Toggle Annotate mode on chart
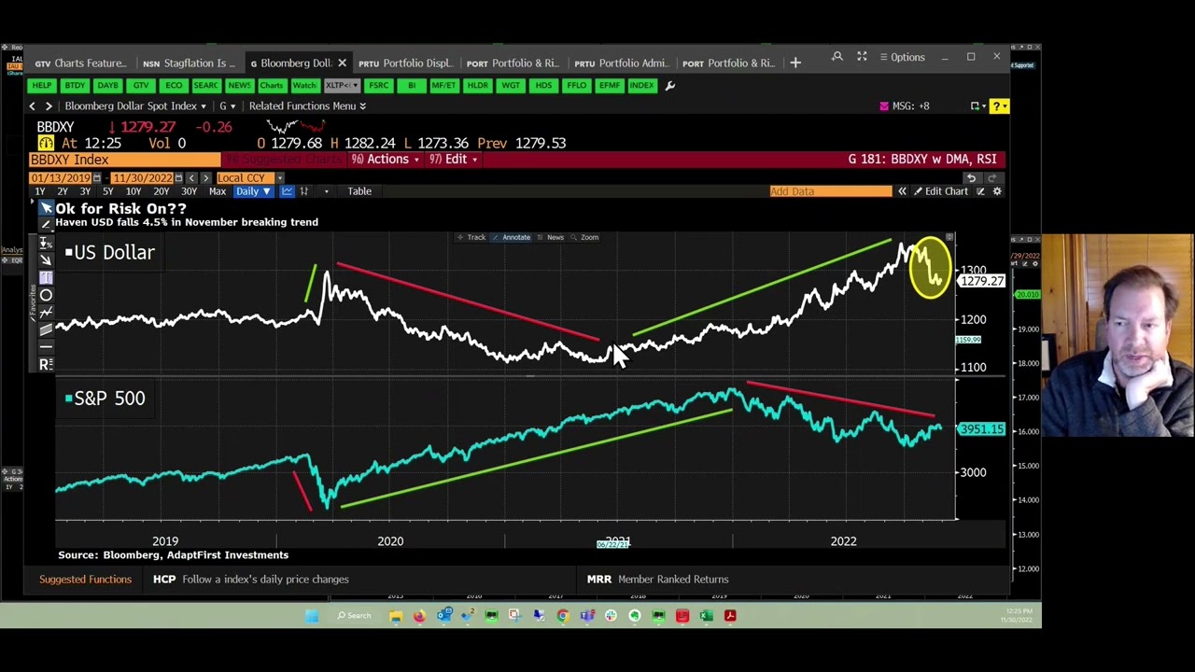This screenshot has height=672, width=1195. [512, 237]
